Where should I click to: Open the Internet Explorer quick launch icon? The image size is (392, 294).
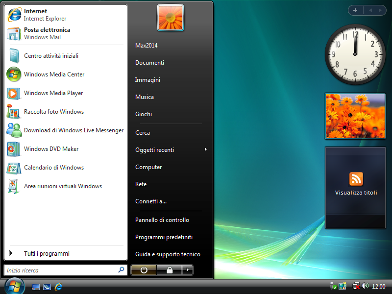click(x=58, y=287)
